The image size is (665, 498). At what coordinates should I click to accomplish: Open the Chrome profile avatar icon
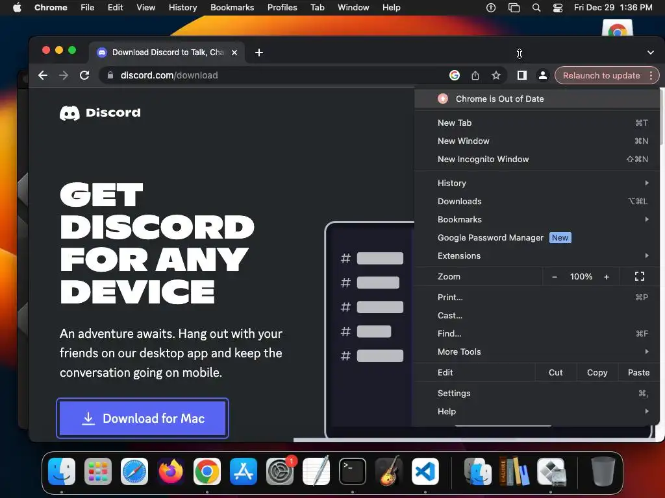[x=542, y=75]
